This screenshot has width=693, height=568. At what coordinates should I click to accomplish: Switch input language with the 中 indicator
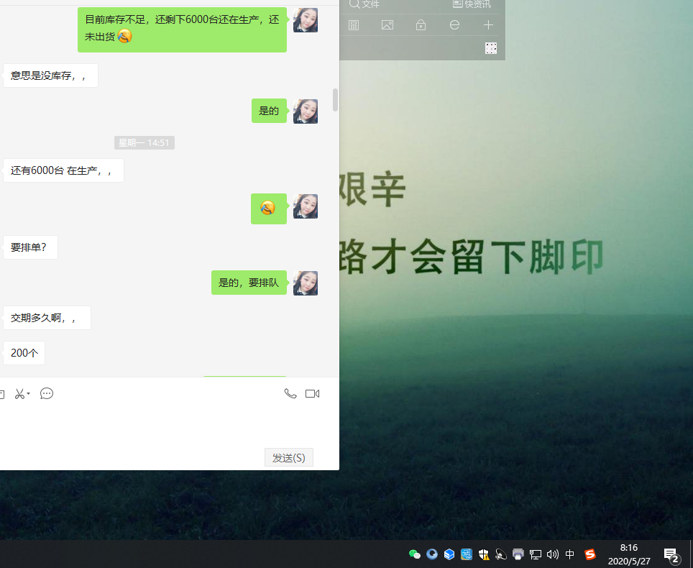(x=569, y=554)
